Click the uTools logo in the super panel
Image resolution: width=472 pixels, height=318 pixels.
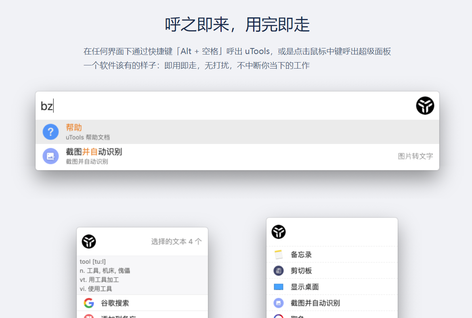coord(279,232)
